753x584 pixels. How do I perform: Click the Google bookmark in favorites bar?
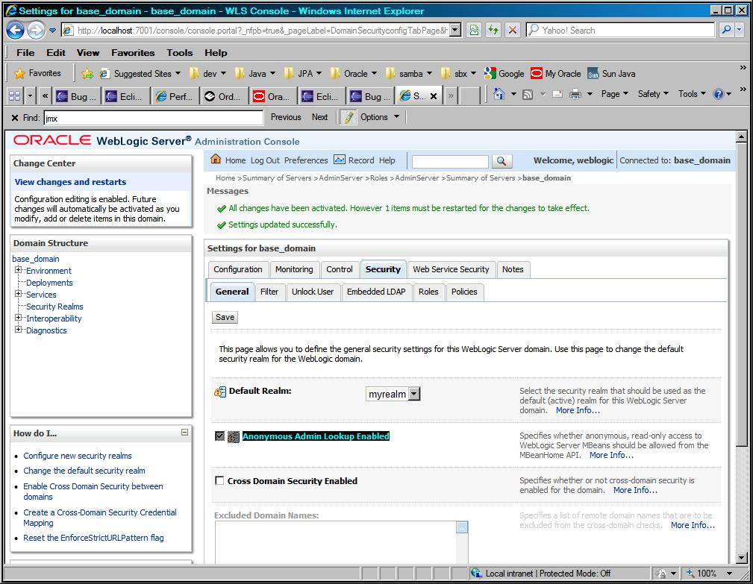504,73
